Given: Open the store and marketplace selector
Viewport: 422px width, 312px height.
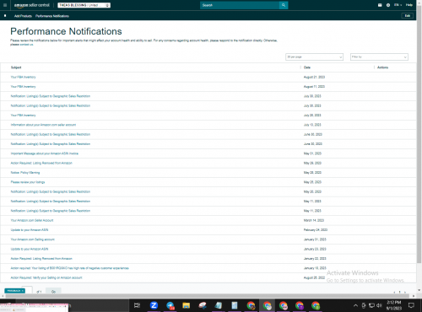Looking at the screenshot, I should (84, 5).
